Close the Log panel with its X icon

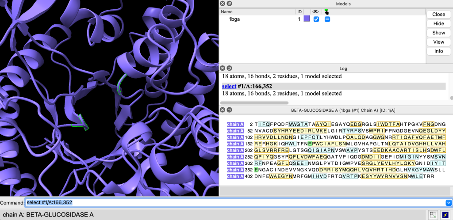(222, 68)
